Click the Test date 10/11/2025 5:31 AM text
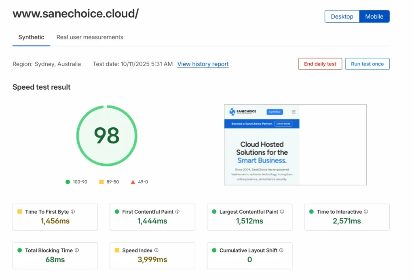The width and height of the screenshot is (414, 280). coord(133,64)
